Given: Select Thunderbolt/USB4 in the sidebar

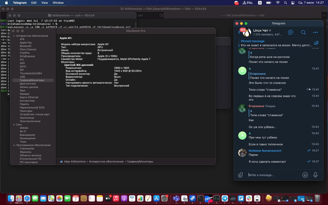Looking at the screenshot, I should (31, 73).
